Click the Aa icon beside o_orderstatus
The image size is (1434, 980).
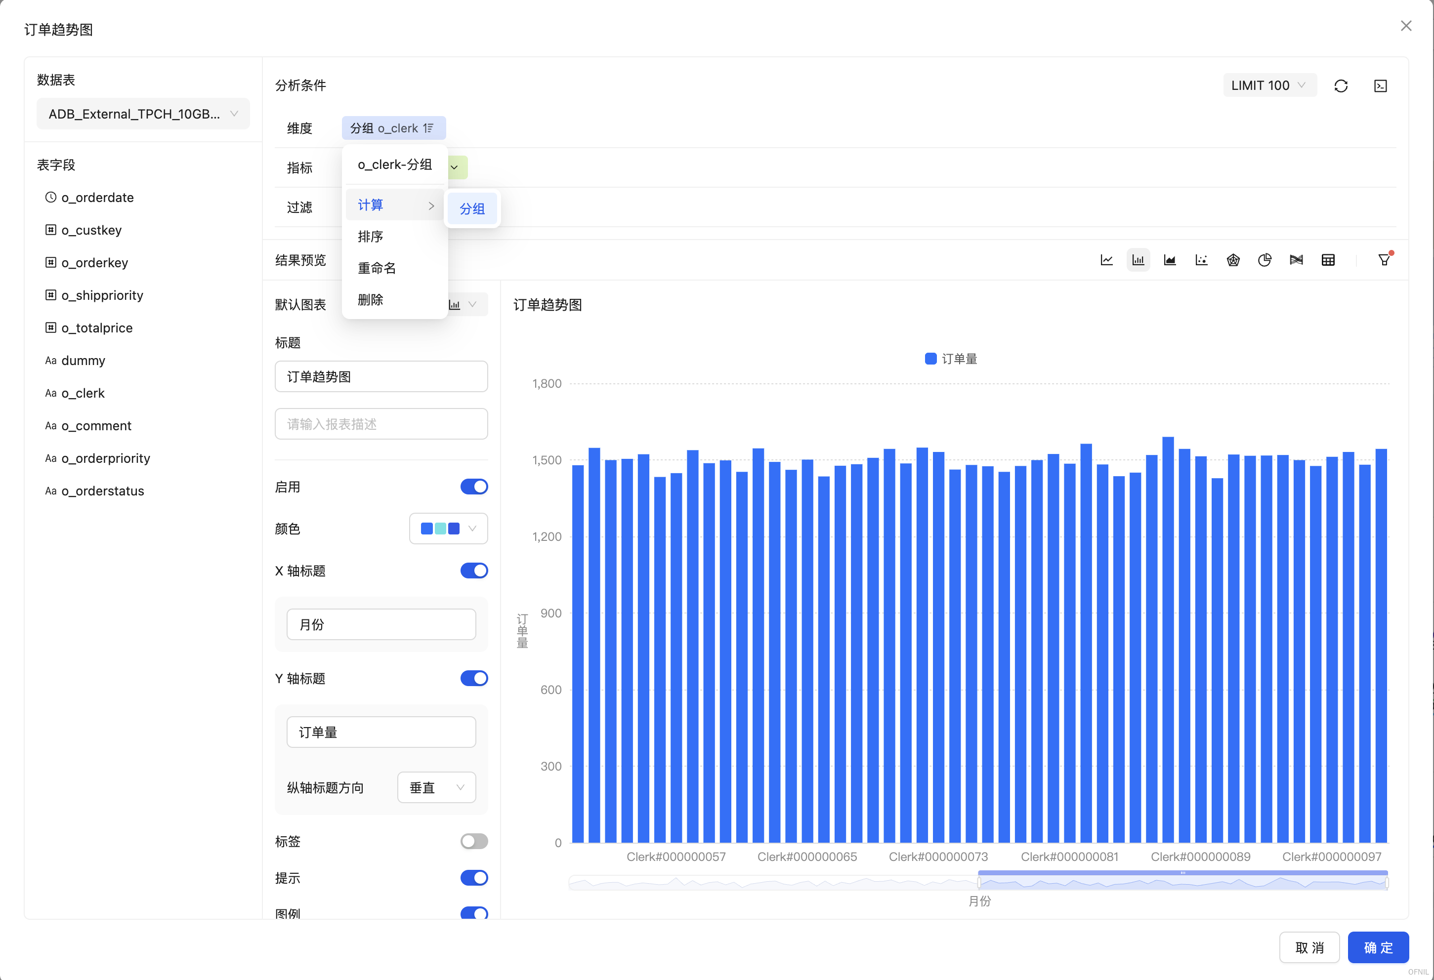pyautogui.click(x=50, y=491)
